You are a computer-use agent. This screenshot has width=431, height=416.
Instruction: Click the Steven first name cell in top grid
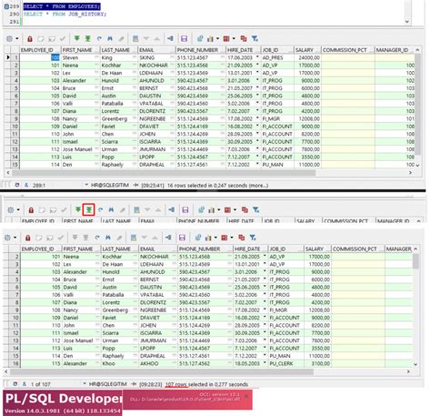point(81,57)
